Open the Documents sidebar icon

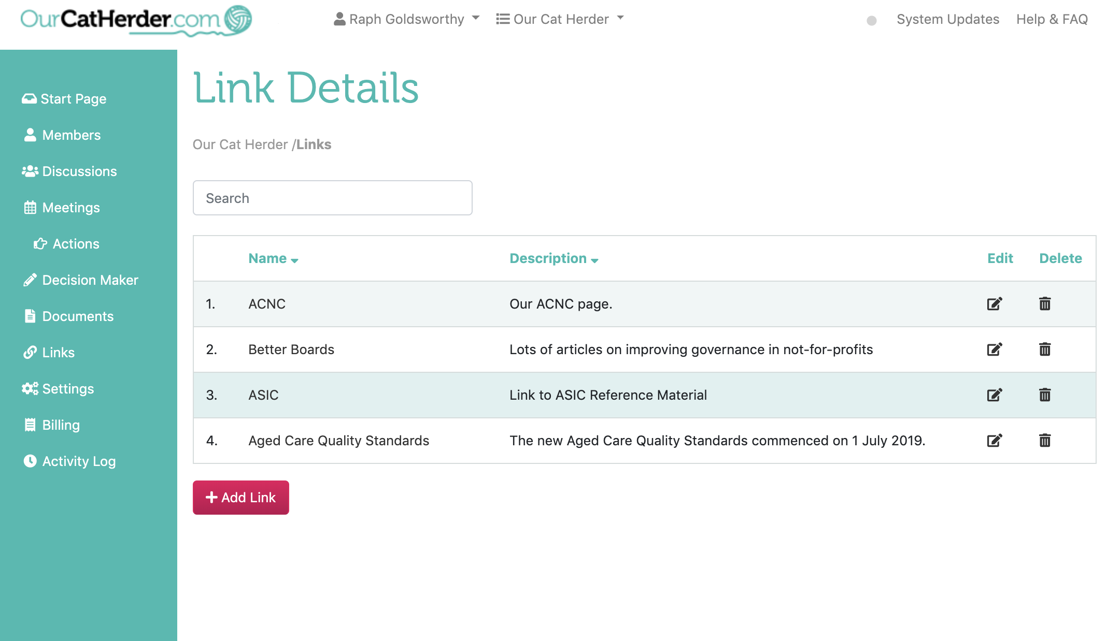(31, 316)
